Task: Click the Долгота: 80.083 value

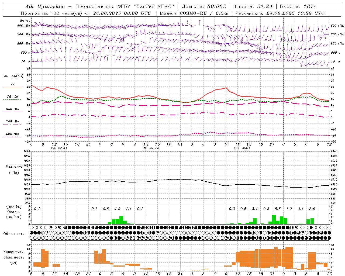Action: [x=204, y=6]
